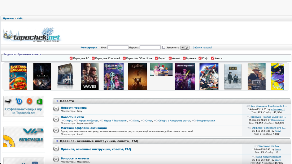Click last-post icon before ESET предупреждает
292x164 pixels.
pyautogui.click(x=254, y=157)
